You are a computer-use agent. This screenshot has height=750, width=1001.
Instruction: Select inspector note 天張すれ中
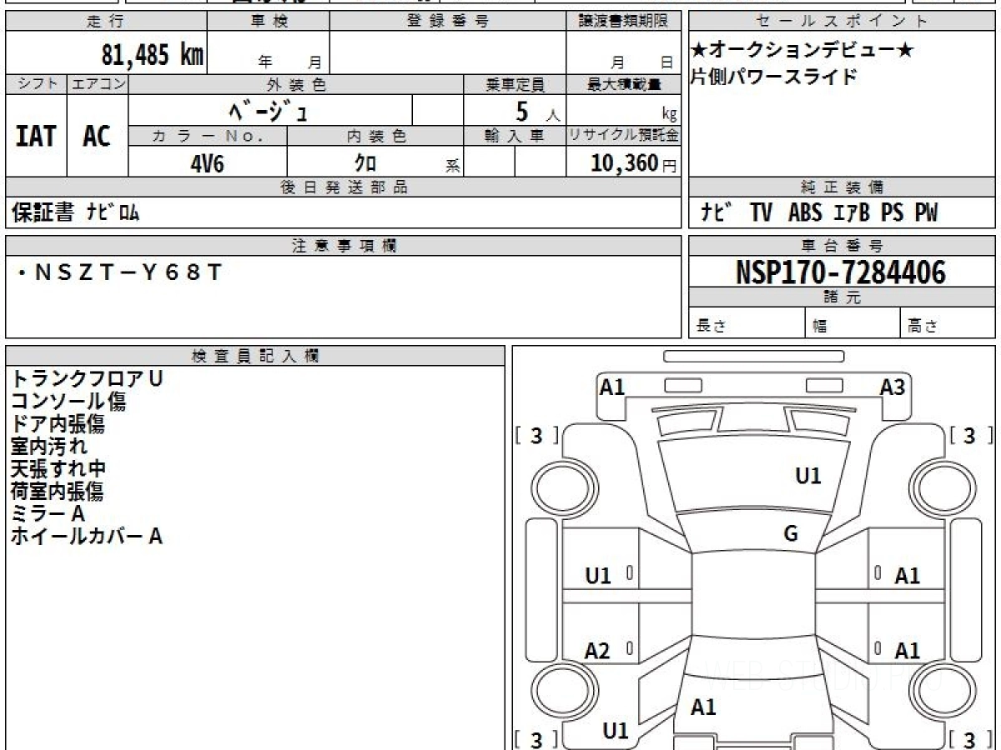click(x=58, y=468)
